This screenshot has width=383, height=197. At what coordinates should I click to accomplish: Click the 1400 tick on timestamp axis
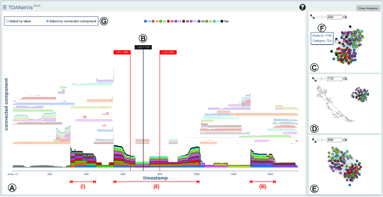click(x=270, y=175)
